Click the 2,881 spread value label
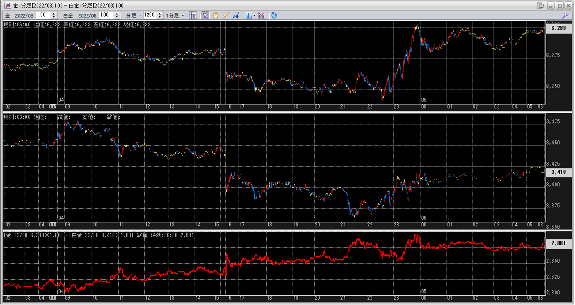Screen dimensions: 575x305 click(558, 243)
